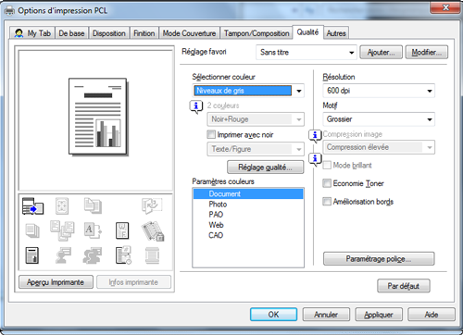Select Photo in Paramètres couleurs list
The height and width of the screenshot is (335, 463).
[248, 205]
